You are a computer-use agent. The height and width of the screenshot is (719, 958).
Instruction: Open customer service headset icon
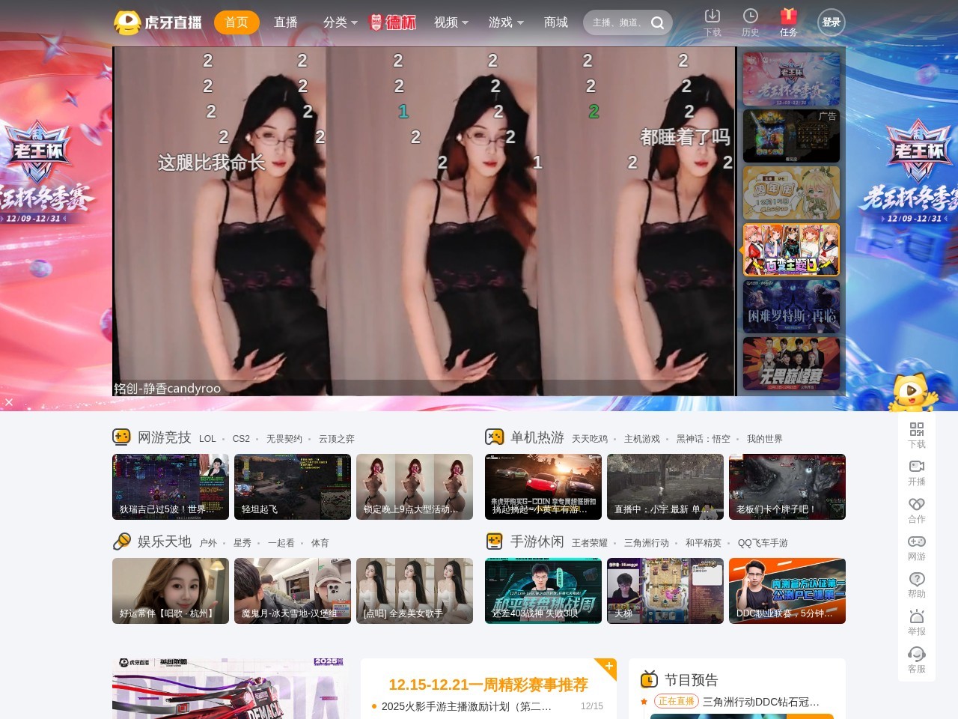[917, 654]
